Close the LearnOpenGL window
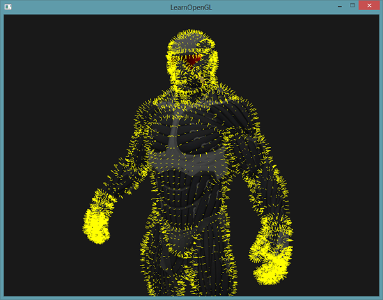The image size is (383, 300). pyautogui.click(x=369, y=5)
